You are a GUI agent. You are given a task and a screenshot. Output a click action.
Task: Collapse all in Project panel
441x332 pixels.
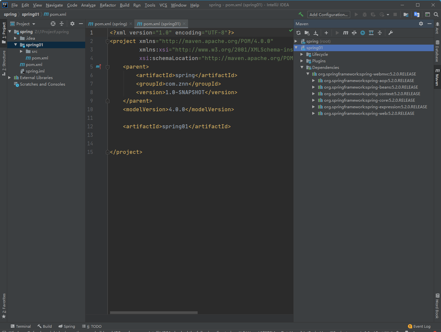click(62, 24)
